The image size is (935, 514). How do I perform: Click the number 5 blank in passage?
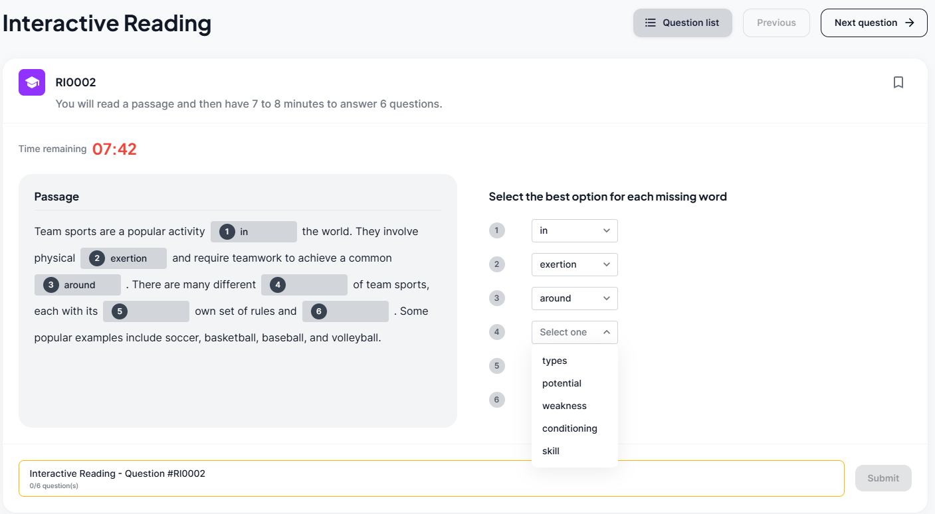[146, 311]
